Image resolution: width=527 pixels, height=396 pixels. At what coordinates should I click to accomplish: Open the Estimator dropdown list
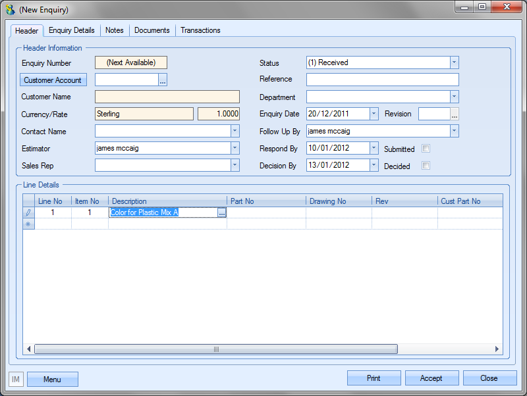(235, 148)
